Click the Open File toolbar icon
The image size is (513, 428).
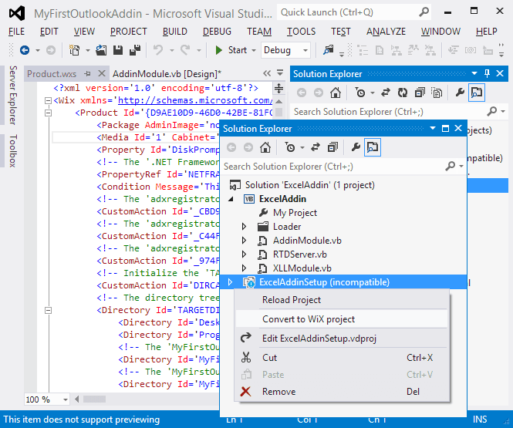(x=101, y=50)
